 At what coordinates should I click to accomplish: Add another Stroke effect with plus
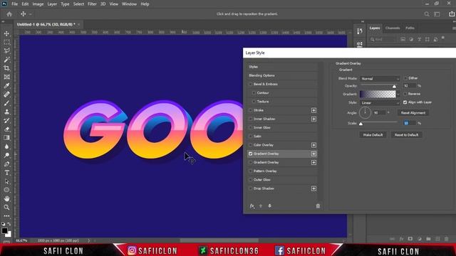[313, 110]
